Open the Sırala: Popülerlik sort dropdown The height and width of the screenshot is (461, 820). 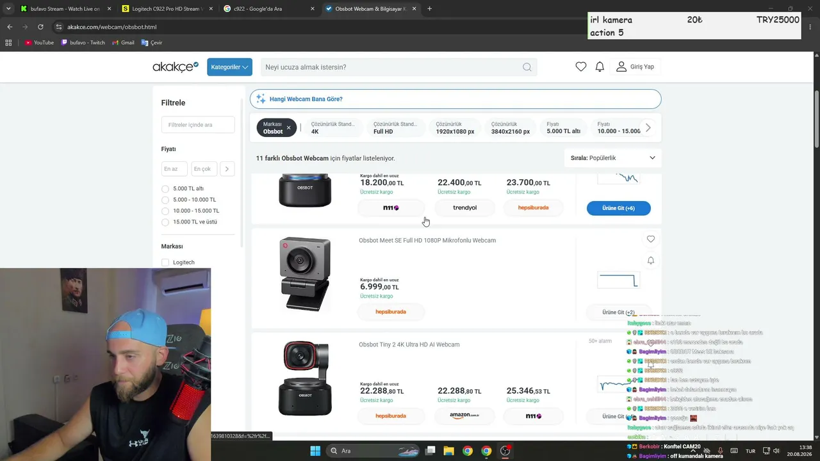coord(613,158)
